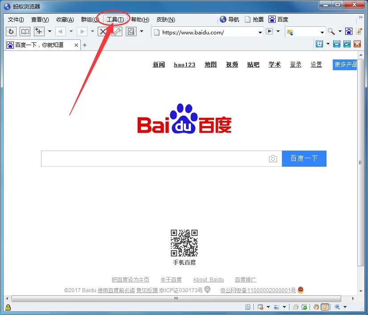Open the 地图 link
This screenshot has width=368, height=315.
click(x=211, y=64)
